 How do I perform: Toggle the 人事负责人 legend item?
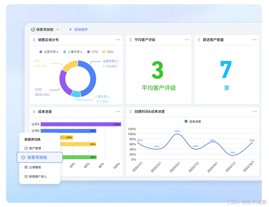pos(73,52)
